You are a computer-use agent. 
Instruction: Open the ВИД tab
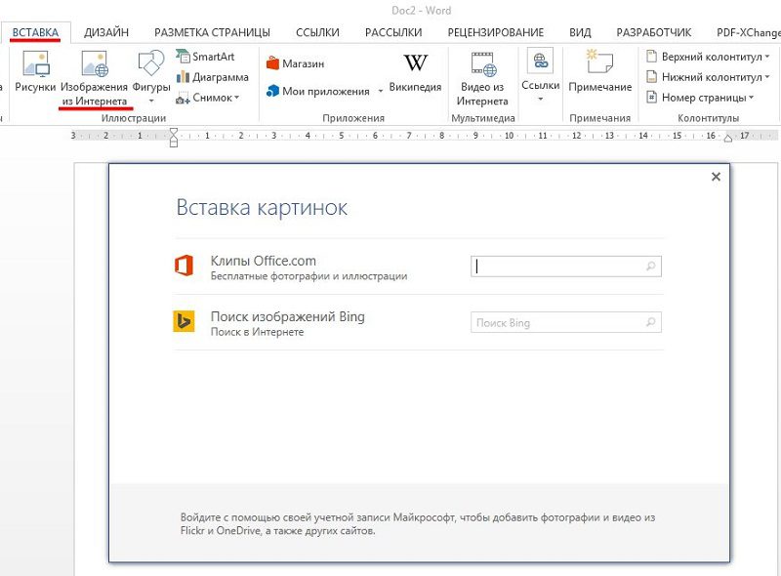point(580,32)
